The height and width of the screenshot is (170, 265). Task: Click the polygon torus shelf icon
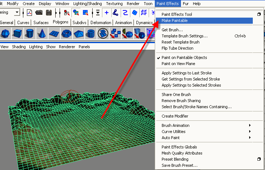click(x=67, y=34)
